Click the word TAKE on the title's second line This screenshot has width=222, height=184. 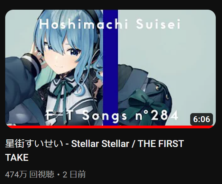(x=17, y=157)
